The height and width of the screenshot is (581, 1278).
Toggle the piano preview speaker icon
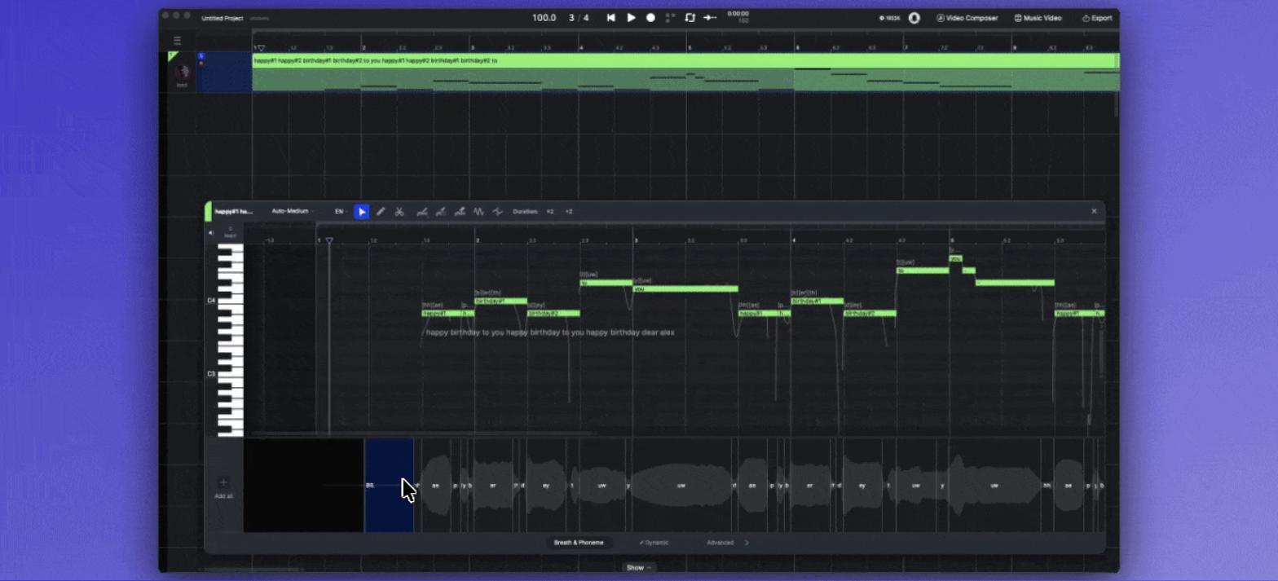211,232
